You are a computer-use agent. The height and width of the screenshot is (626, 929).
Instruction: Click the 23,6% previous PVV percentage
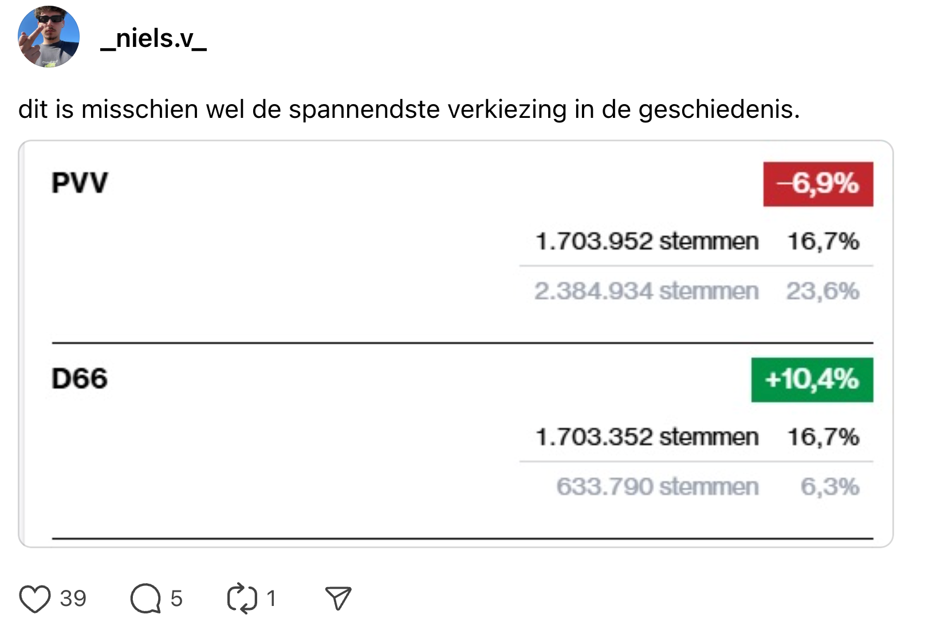[822, 291]
